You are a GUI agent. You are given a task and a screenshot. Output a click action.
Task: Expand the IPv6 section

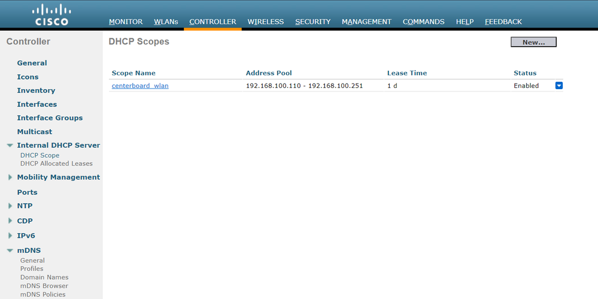coord(10,236)
